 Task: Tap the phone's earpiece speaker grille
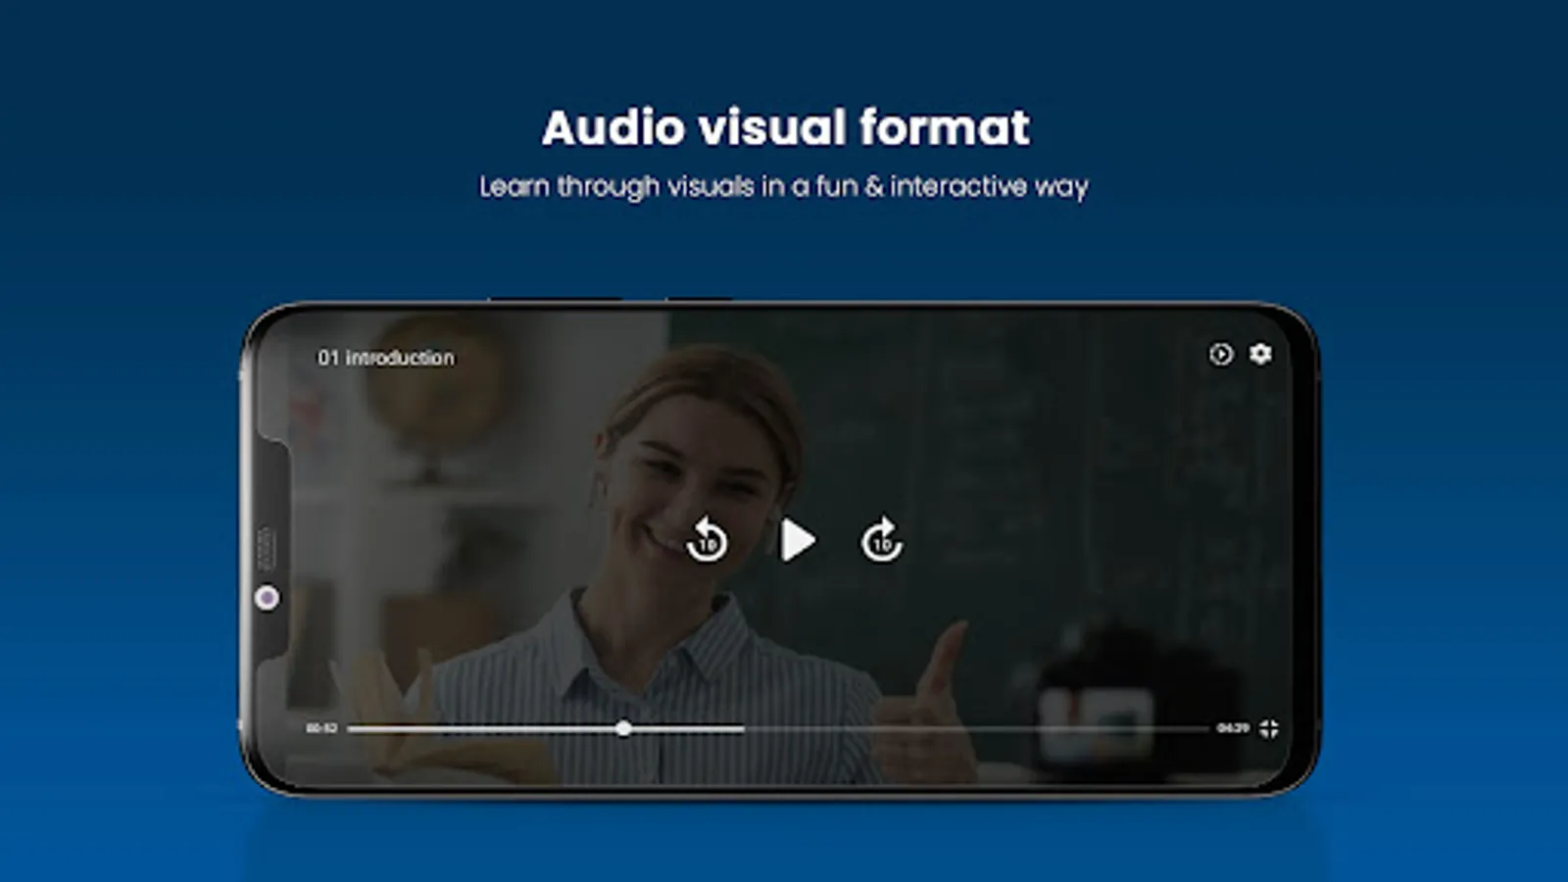click(266, 549)
